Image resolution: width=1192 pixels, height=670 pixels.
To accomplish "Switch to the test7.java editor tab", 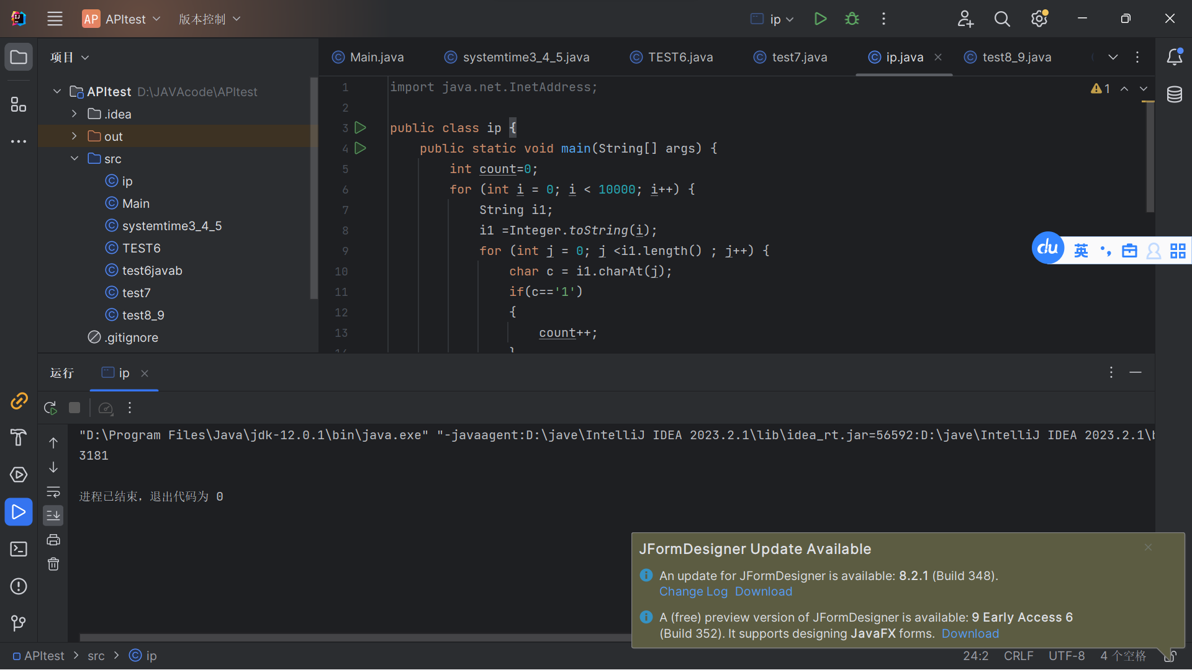I will [790, 57].
